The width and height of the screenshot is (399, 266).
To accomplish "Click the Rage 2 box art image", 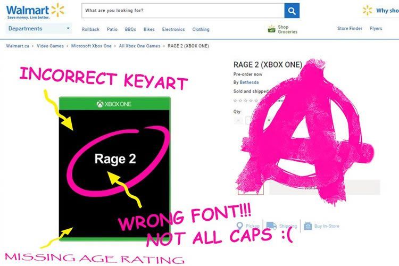I will coord(115,169).
